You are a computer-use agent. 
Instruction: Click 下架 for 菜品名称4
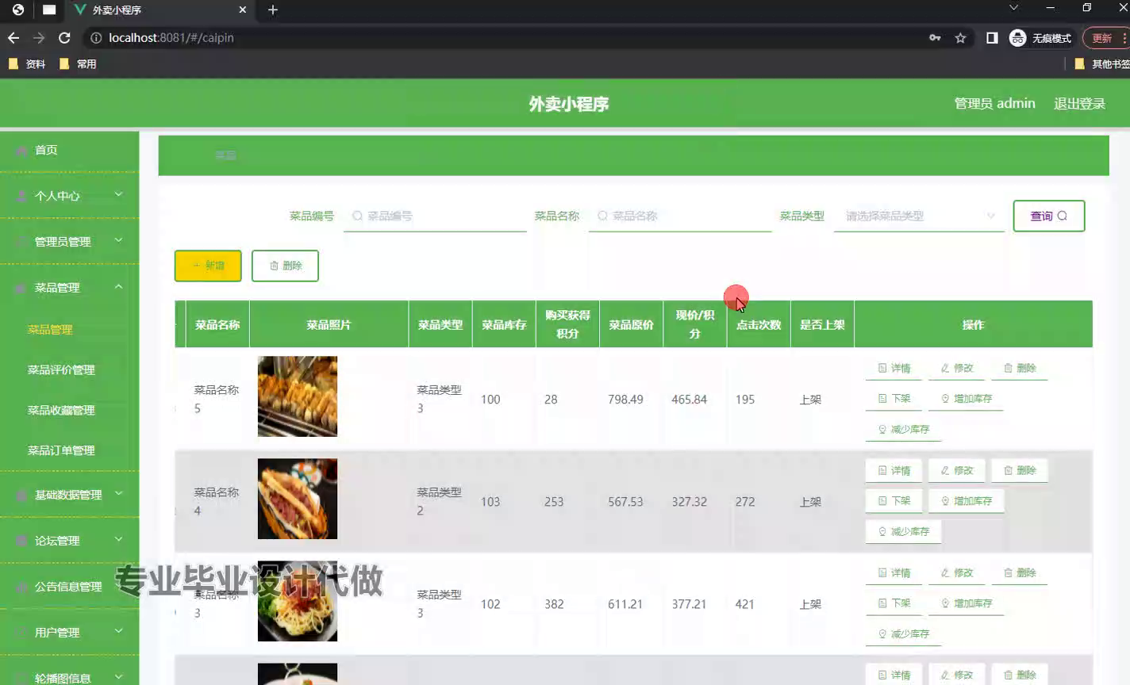(894, 501)
